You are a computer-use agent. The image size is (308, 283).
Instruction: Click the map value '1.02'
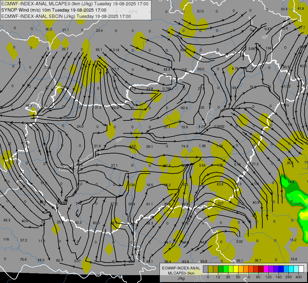tap(287, 86)
